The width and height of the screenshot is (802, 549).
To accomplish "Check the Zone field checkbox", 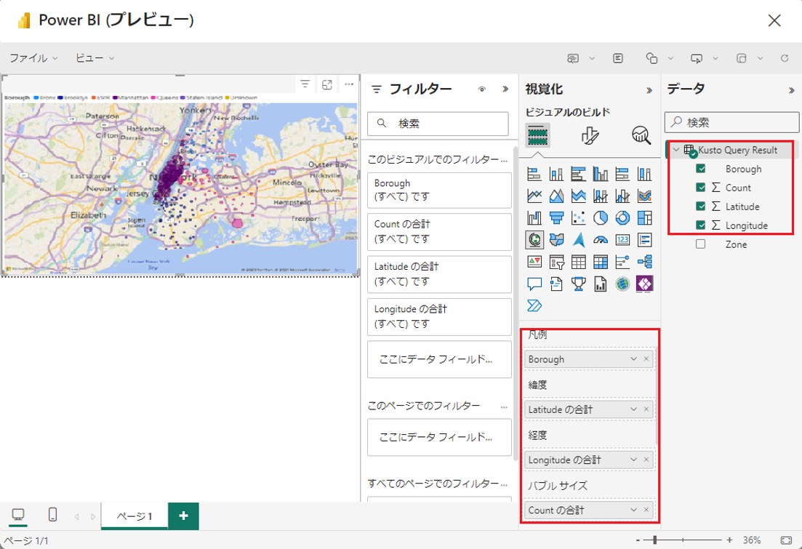I will coord(700,244).
